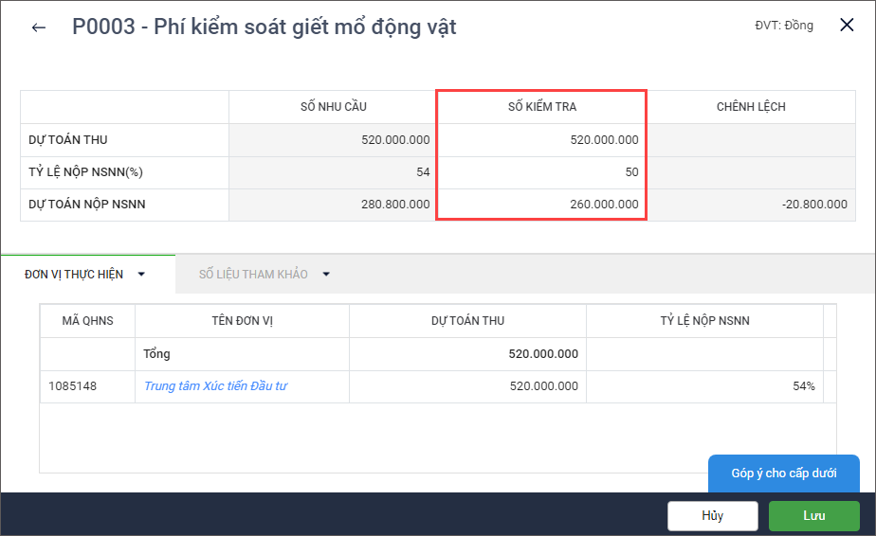The width and height of the screenshot is (876, 536).
Task: Open the Góp ý cho cấp dưới panel
Action: tap(783, 473)
